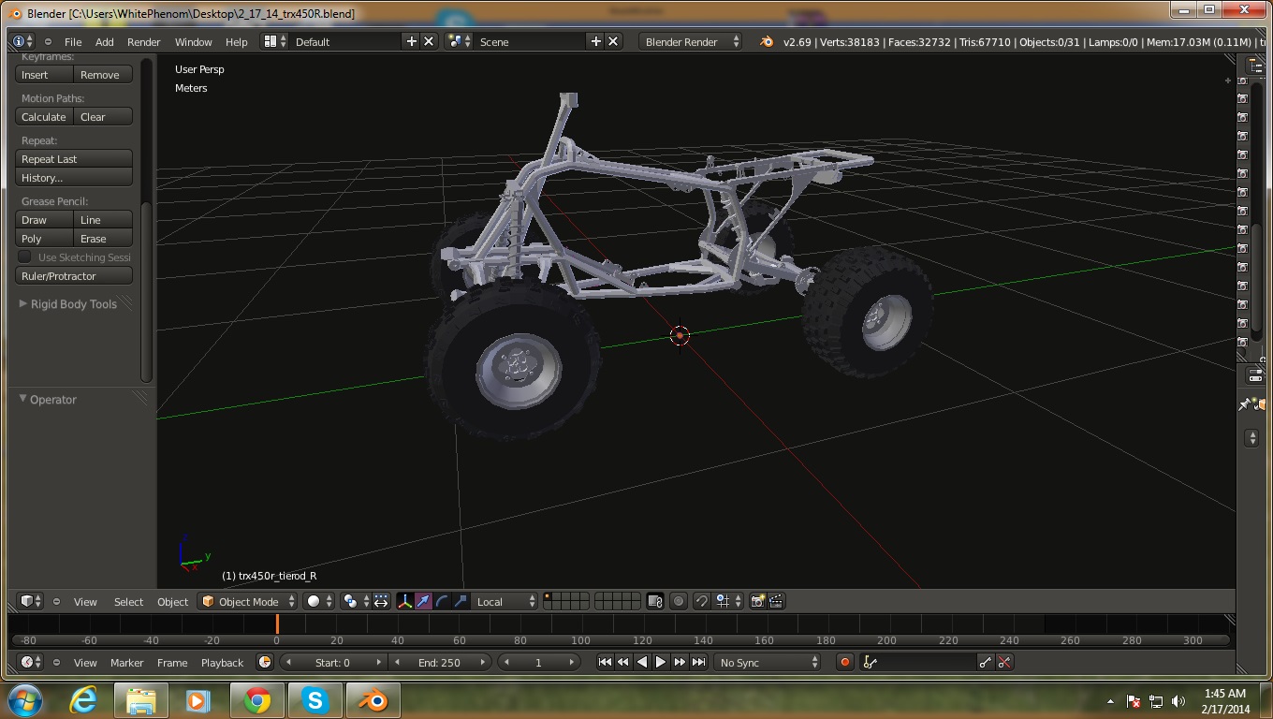Toggle the scale manipulator

coord(461,601)
